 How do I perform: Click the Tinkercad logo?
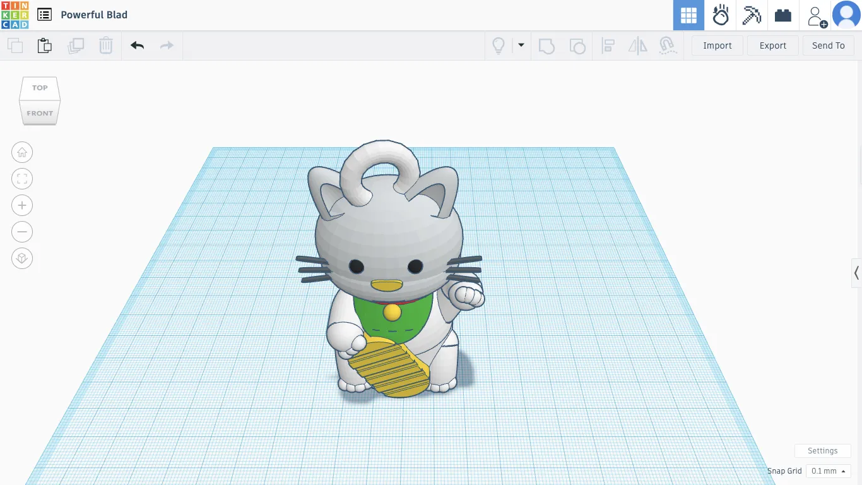pos(15,15)
